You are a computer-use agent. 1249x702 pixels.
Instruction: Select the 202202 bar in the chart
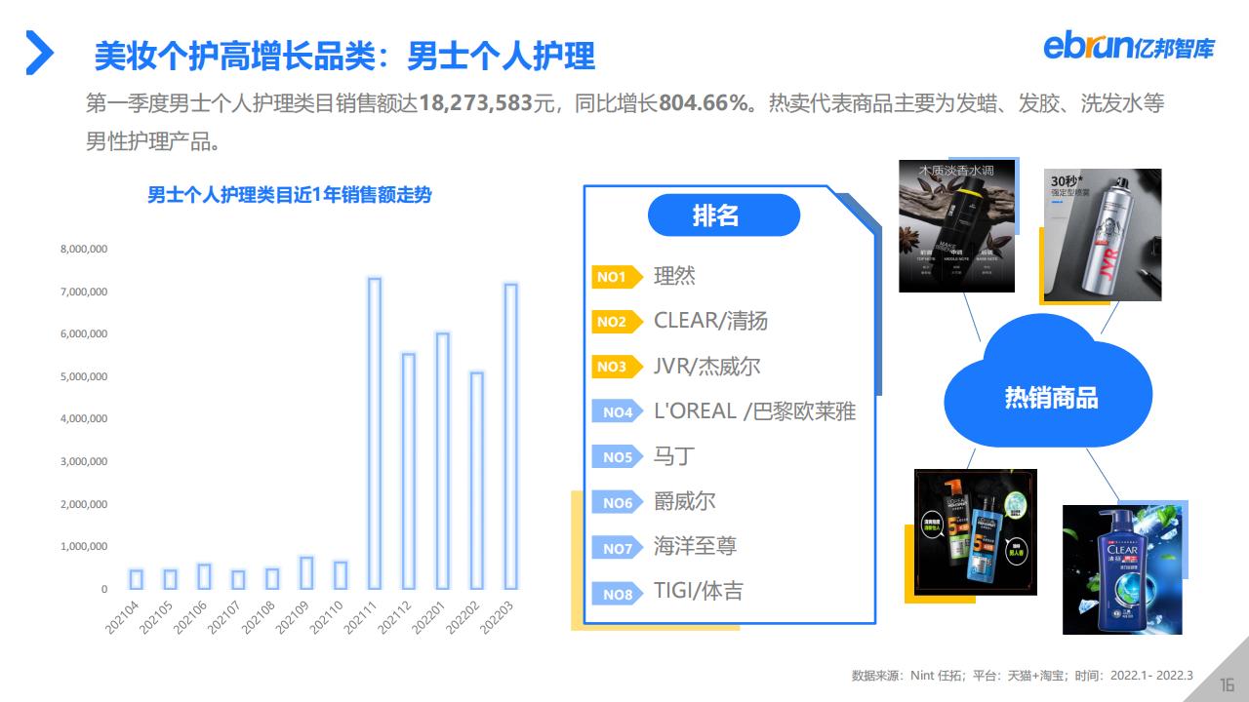click(476, 481)
